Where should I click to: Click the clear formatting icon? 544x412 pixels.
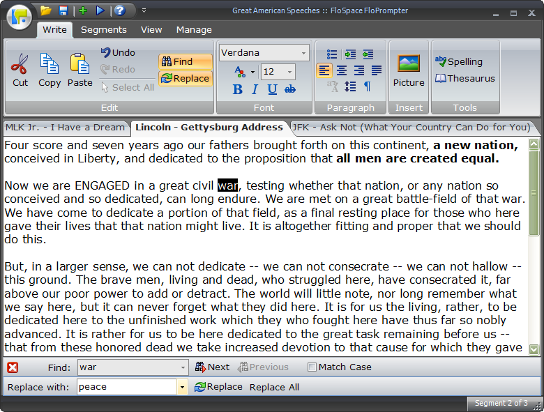pyautogui.click(x=333, y=86)
